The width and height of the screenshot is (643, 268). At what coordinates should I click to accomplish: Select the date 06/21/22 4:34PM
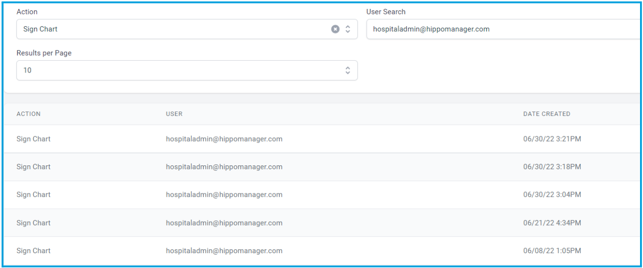coord(552,223)
